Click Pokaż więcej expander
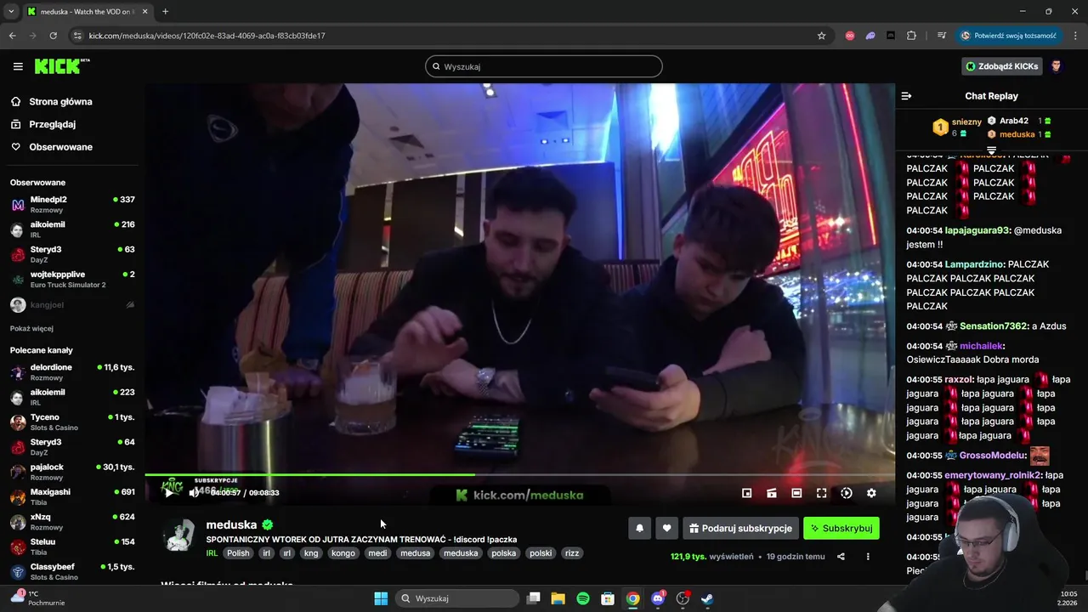The image size is (1088, 612). click(x=31, y=328)
